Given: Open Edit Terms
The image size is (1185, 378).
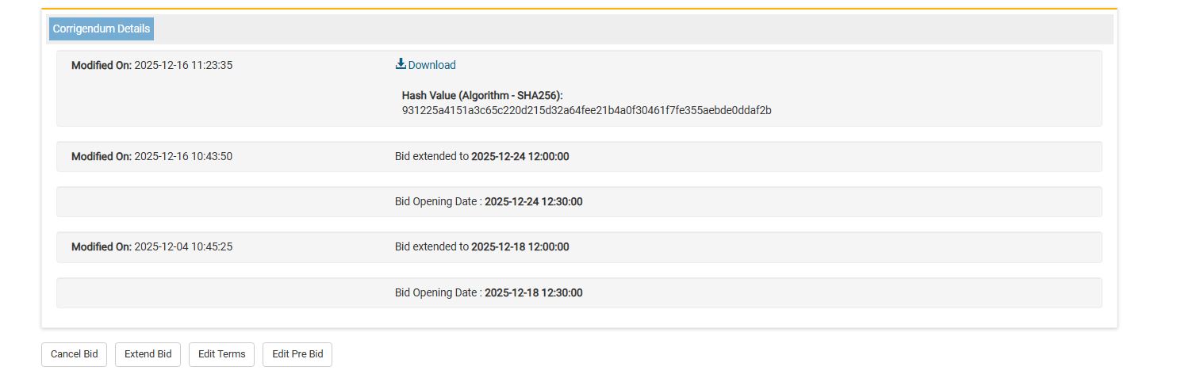Looking at the screenshot, I should pyautogui.click(x=221, y=354).
